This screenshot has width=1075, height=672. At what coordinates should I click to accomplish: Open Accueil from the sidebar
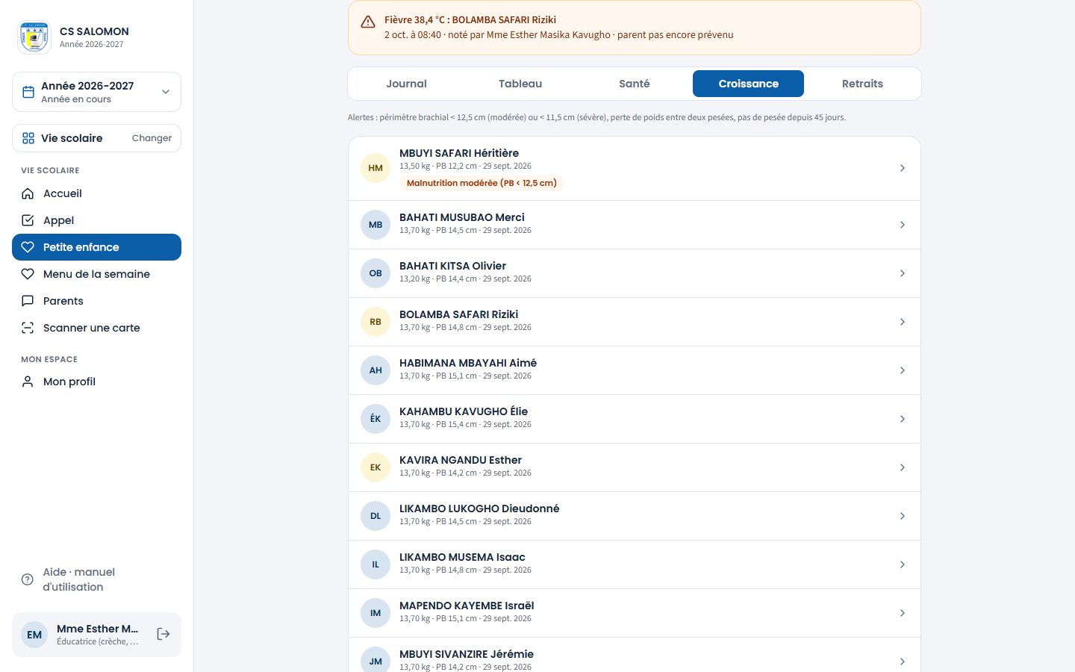96,193
